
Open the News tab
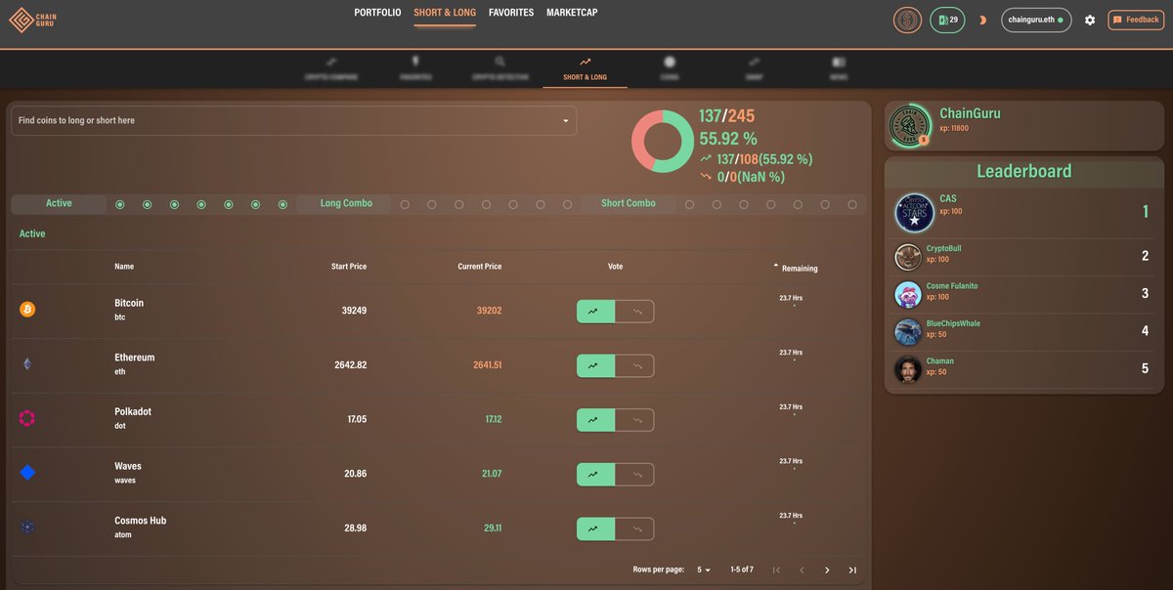[839, 68]
